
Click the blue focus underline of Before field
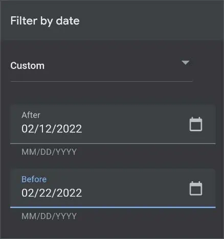click(113, 207)
